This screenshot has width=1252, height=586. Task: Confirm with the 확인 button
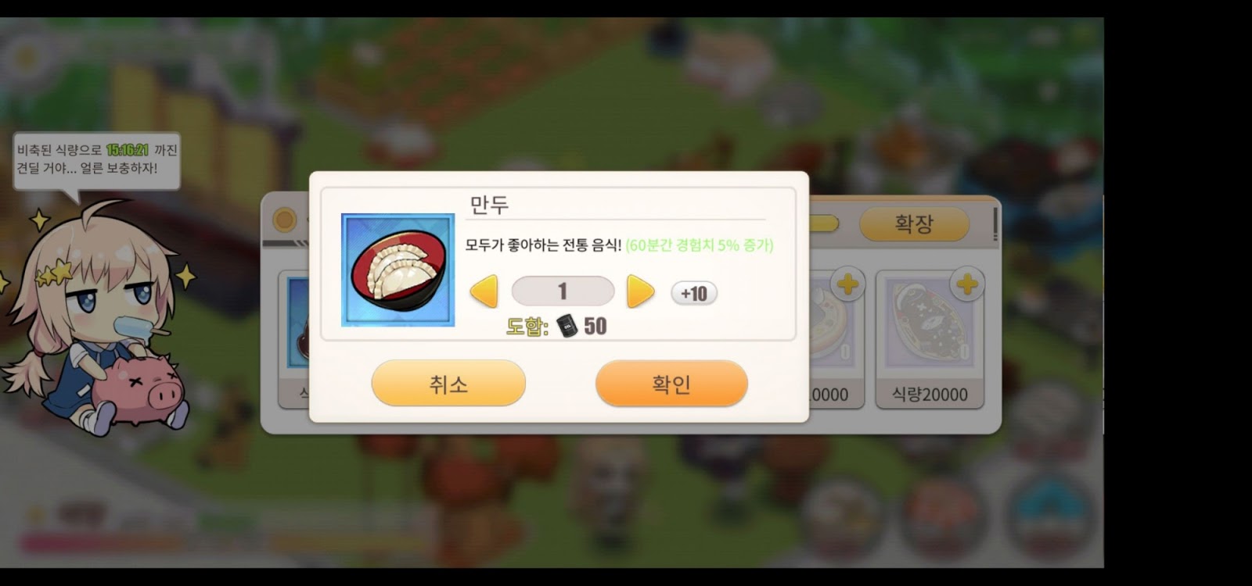tap(671, 384)
